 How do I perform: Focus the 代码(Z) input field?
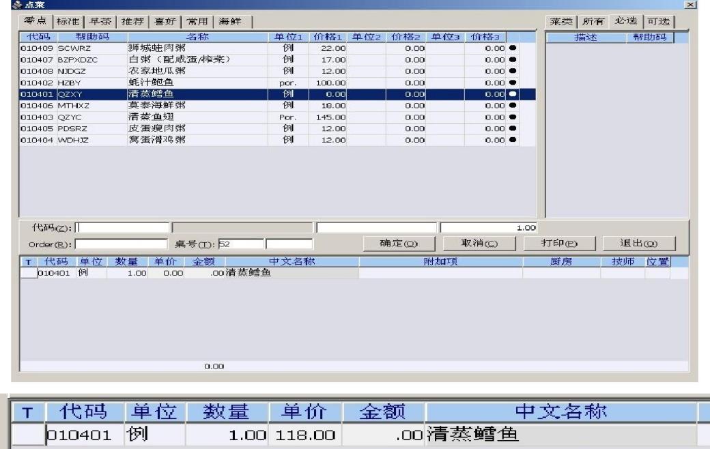122,227
